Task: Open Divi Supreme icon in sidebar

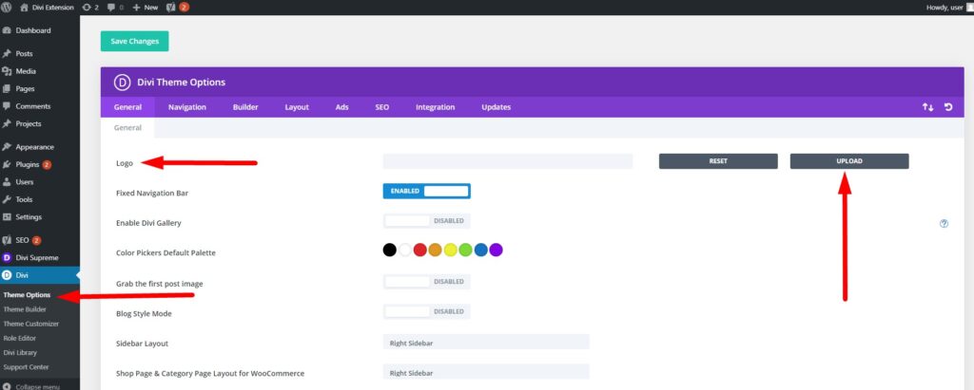Action: point(7,257)
